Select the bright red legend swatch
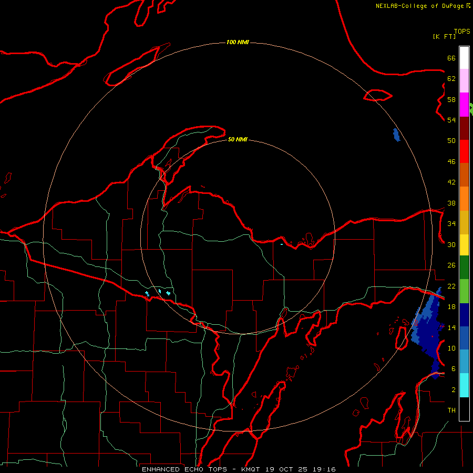 click(x=464, y=151)
